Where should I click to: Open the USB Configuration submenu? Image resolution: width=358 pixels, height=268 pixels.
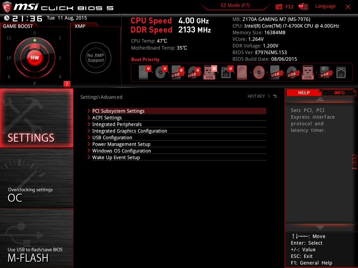[112, 137]
